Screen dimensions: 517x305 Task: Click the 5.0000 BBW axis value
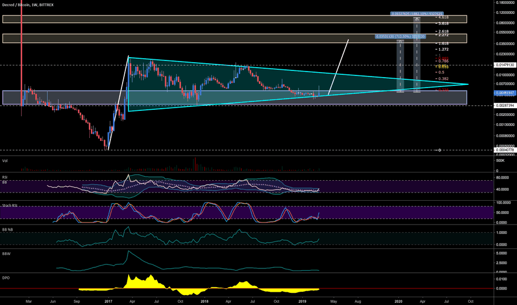point(501,253)
